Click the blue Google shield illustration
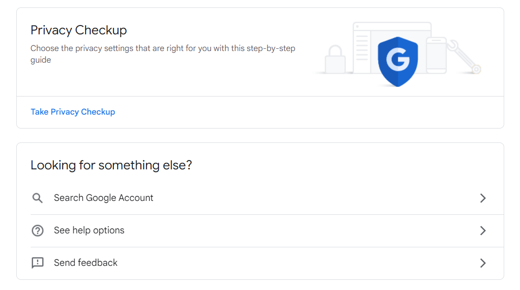The image size is (520, 290). 398,62
